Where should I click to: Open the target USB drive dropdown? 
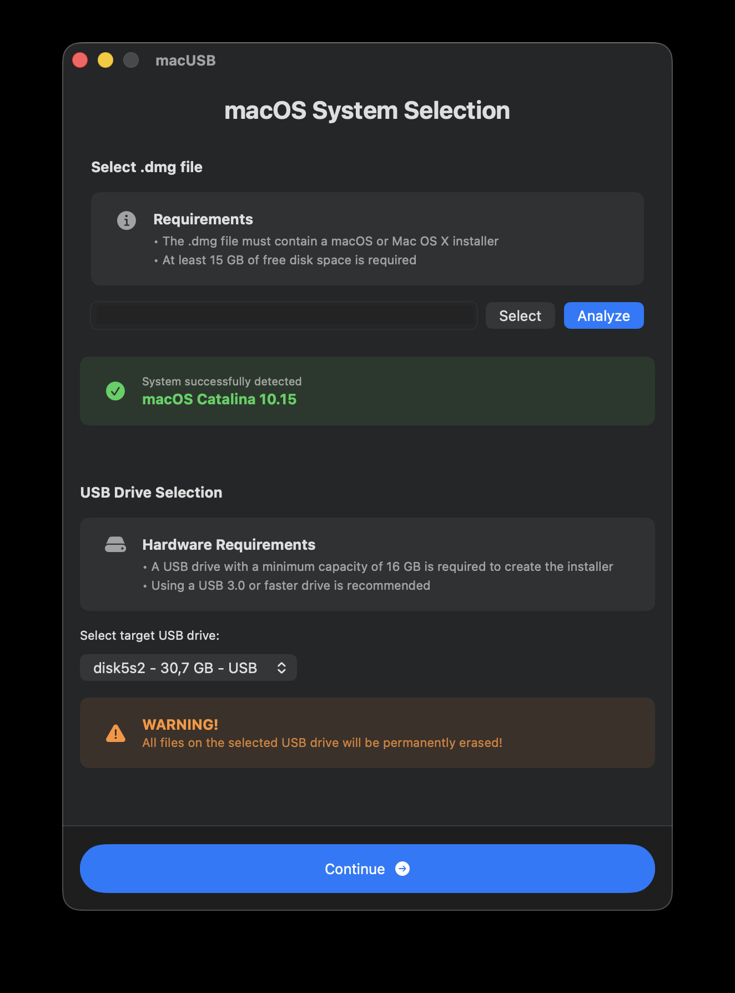coord(188,668)
